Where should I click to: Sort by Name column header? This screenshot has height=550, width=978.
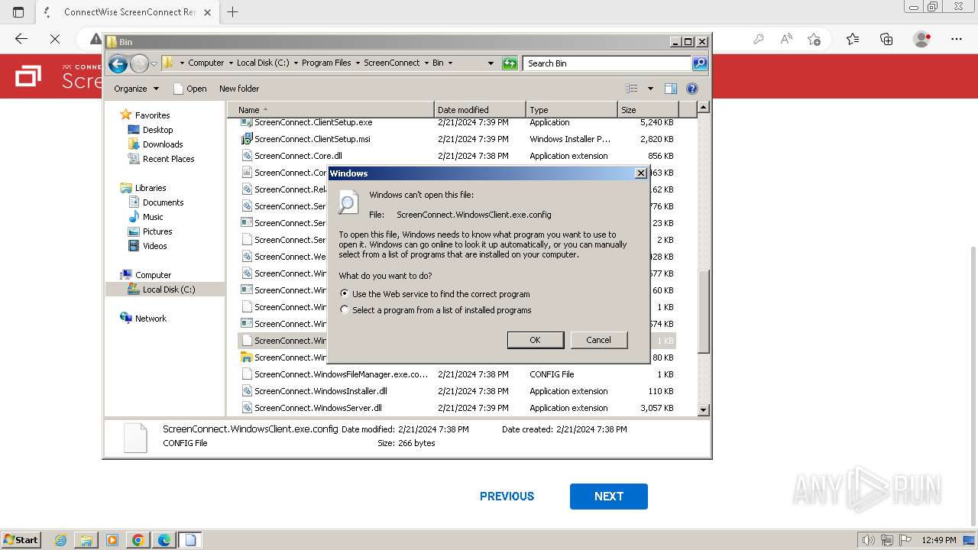click(332, 110)
